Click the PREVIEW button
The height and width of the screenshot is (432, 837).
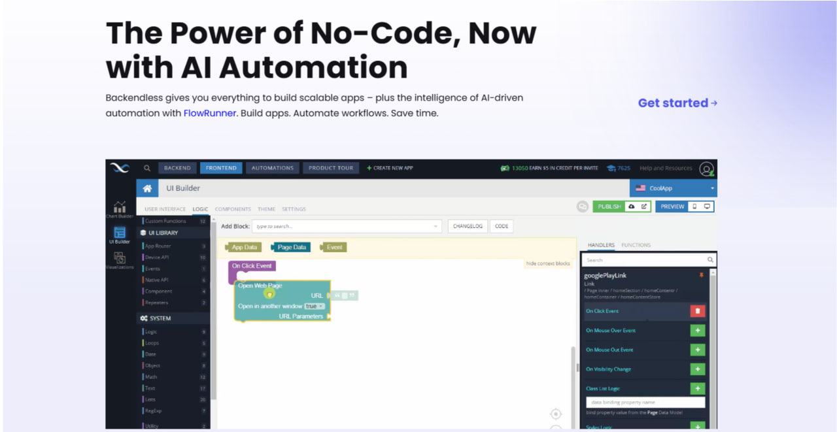click(x=672, y=207)
